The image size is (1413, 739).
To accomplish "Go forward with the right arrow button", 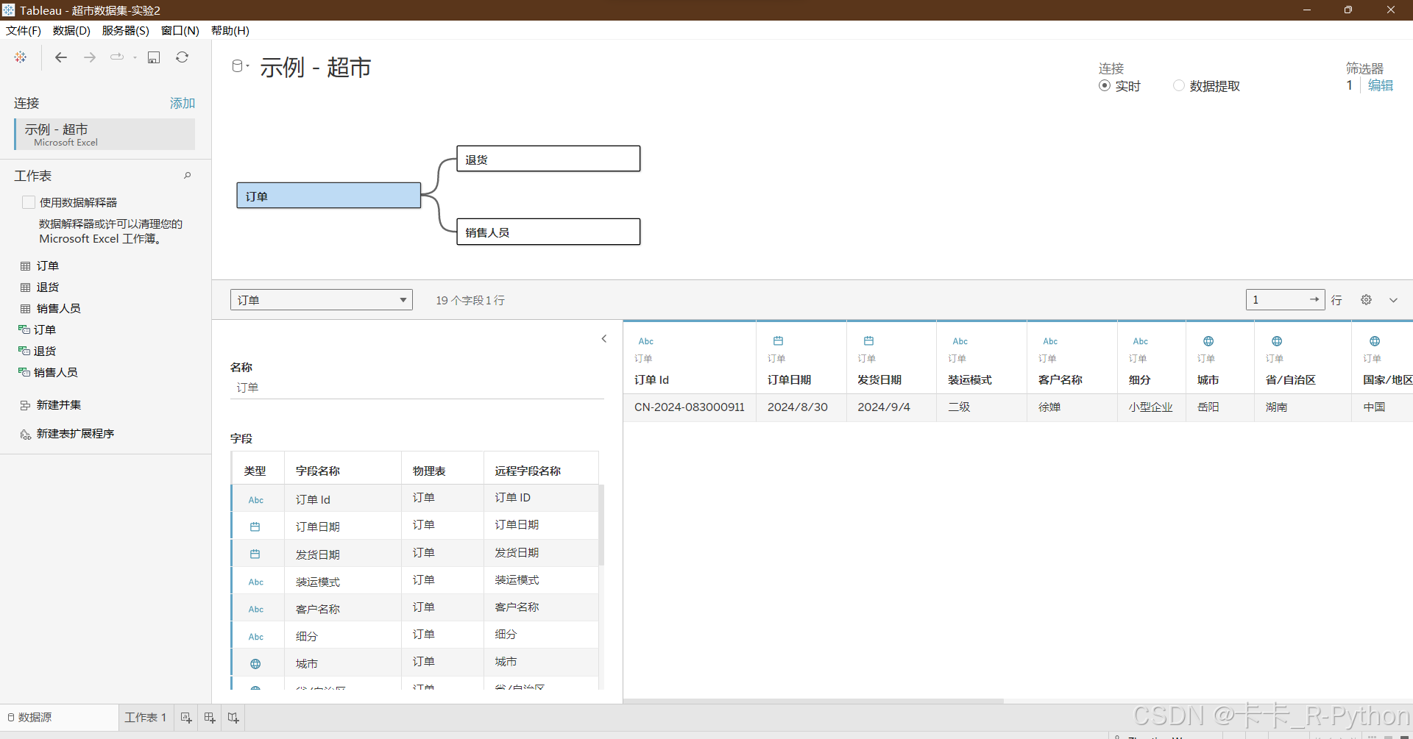I will click(x=90, y=57).
